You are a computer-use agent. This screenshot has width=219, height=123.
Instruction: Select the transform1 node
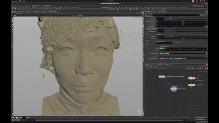coord(192,85)
